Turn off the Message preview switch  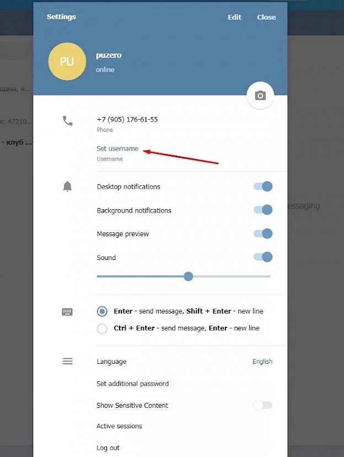pyautogui.click(x=263, y=233)
